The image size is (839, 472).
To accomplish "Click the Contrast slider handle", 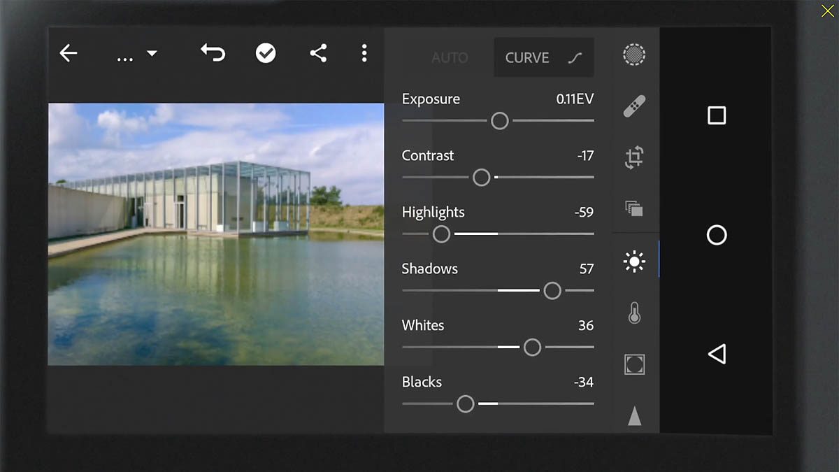I will click(482, 178).
